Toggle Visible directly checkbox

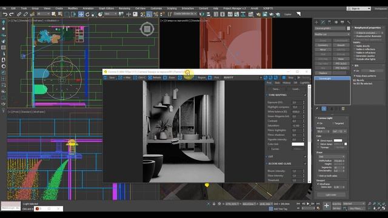[x=355, y=46]
